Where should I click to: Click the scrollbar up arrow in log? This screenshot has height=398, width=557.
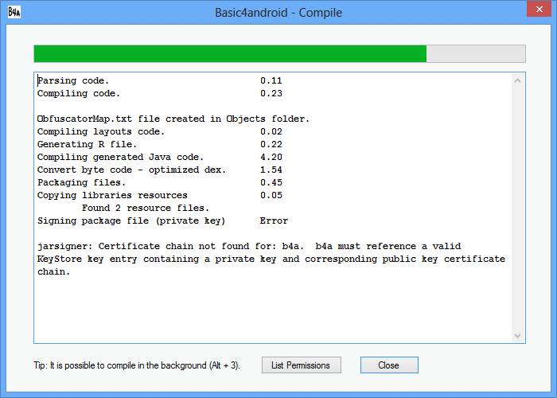click(517, 80)
